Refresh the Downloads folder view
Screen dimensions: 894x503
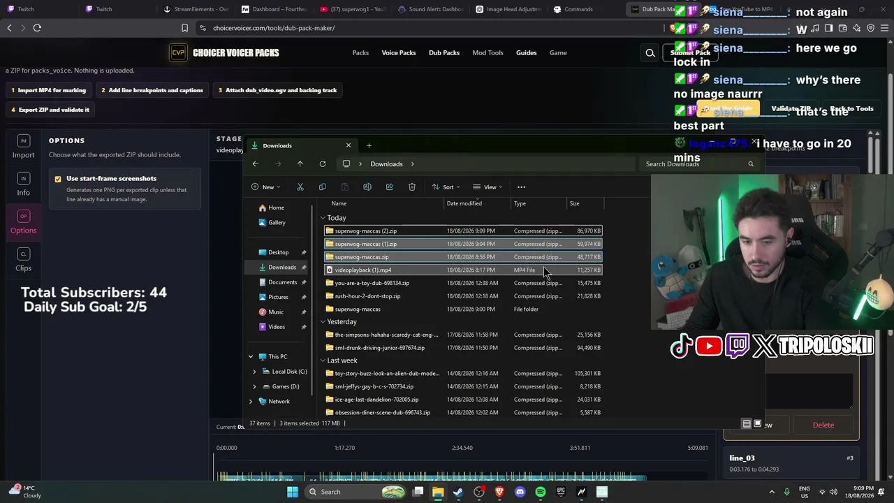coord(323,164)
